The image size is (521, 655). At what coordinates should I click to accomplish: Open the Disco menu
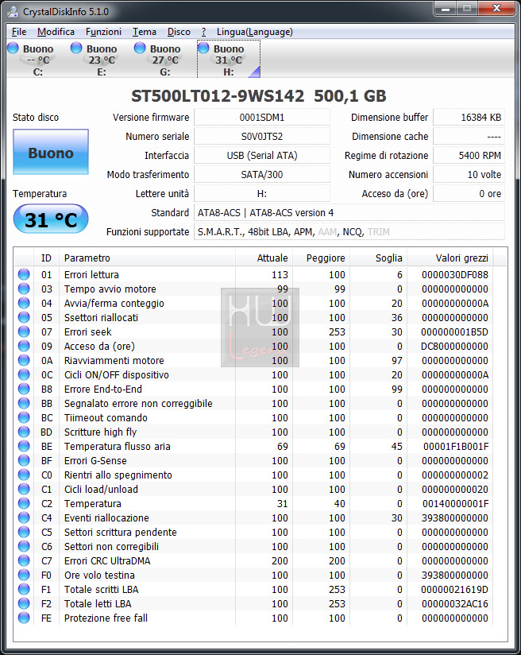(x=179, y=32)
